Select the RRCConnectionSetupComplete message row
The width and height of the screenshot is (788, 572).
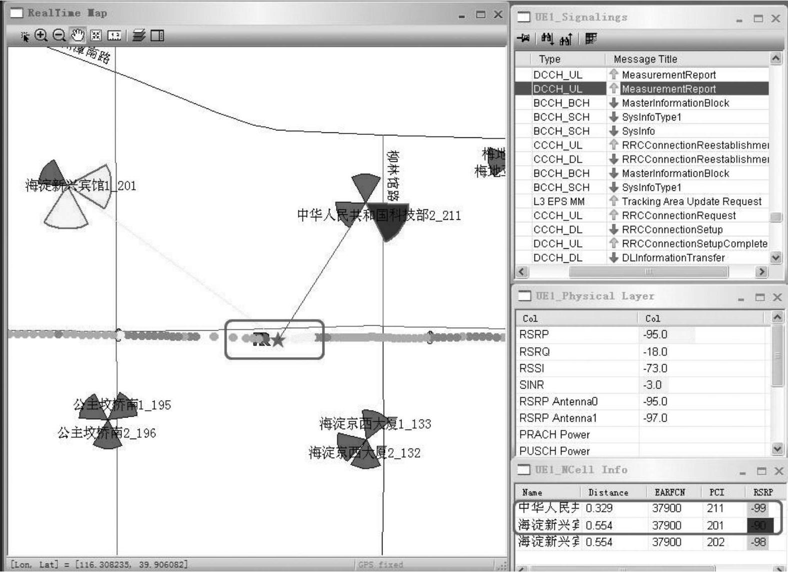(694, 244)
